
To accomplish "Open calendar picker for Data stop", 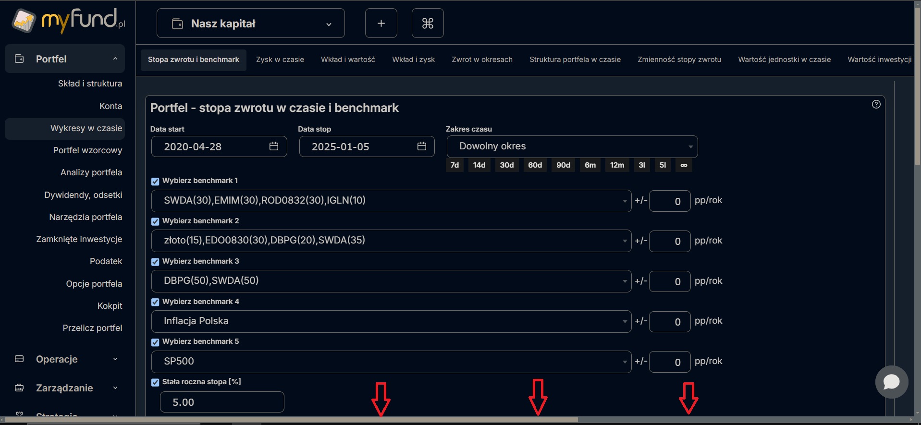I will [x=422, y=146].
